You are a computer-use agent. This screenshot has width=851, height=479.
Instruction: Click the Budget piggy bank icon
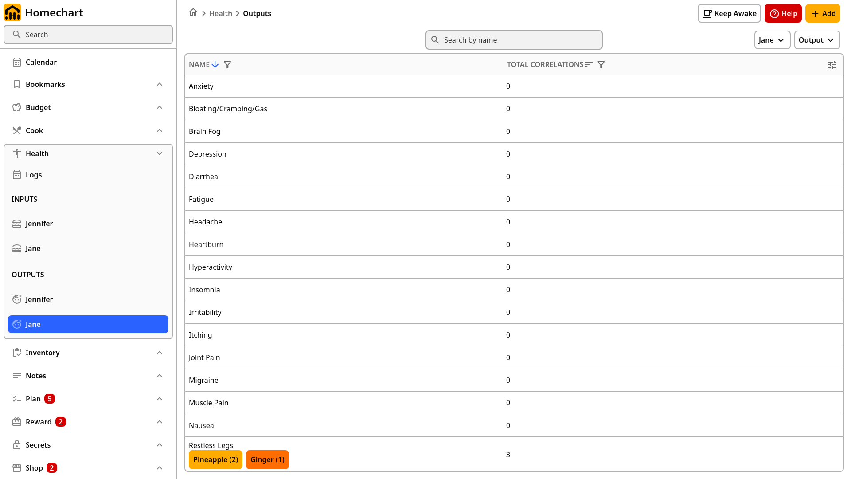click(17, 107)
